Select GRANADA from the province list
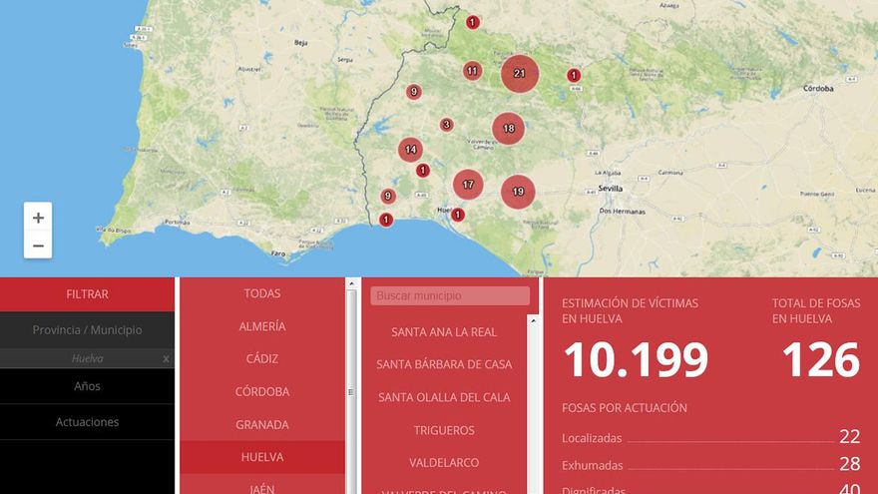The image size is (878, 494). coord(262,424)
